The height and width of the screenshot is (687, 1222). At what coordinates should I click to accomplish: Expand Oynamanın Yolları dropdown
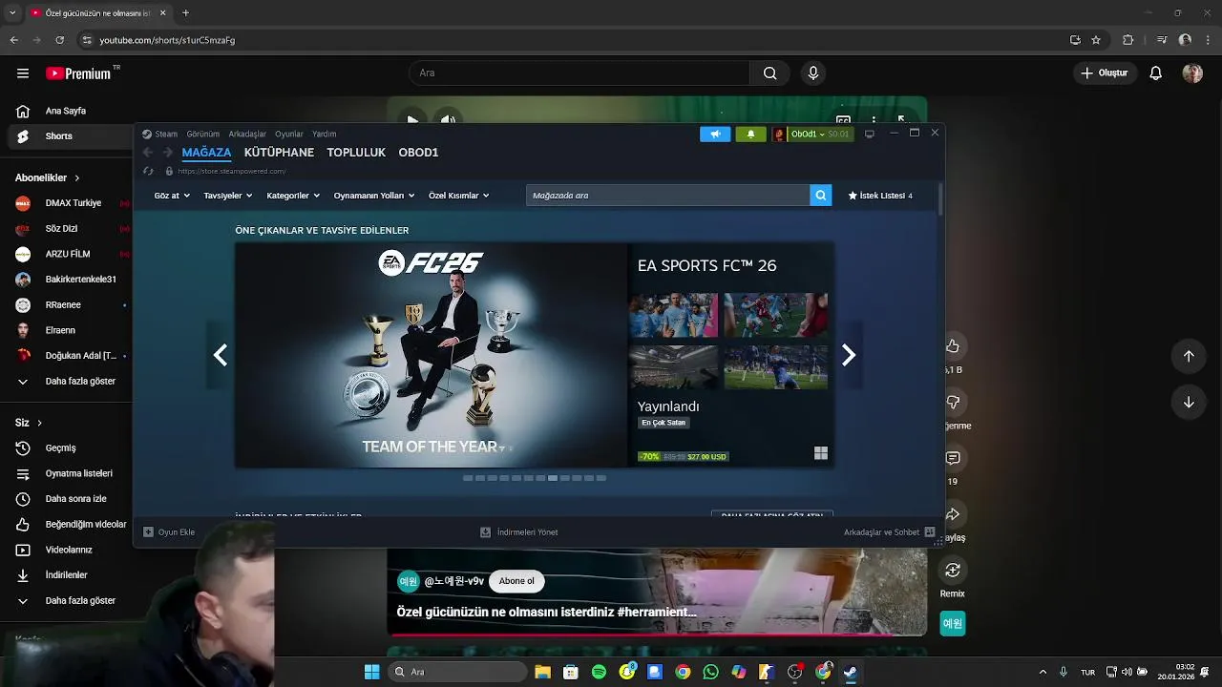point(374,196)
